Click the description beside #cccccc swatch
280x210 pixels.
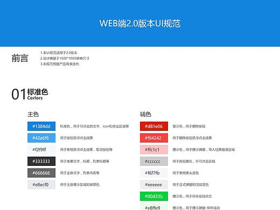point(194,161)
